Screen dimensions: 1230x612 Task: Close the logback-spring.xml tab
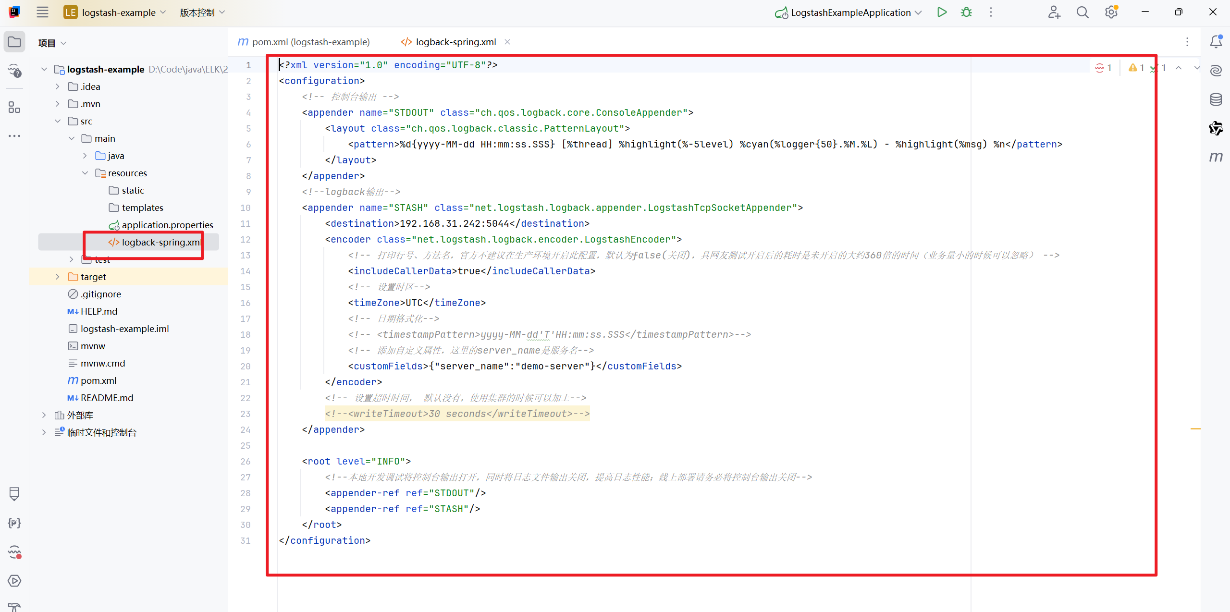click(507, 42)
